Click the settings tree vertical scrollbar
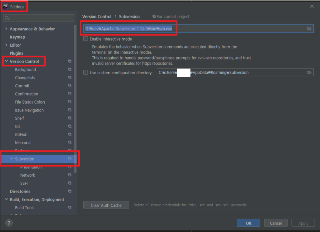 tap(75, 99)
